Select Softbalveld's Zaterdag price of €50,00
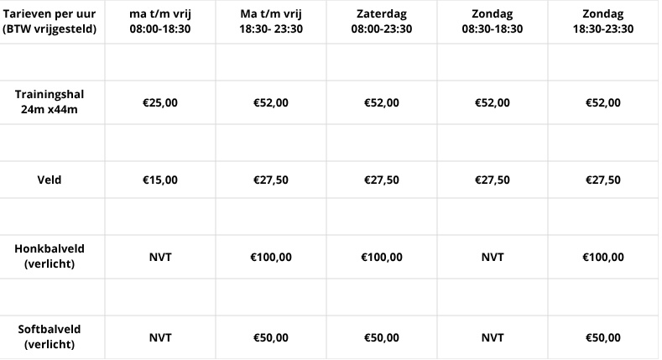The image size is (662, 360). click(x=382, y=337)
